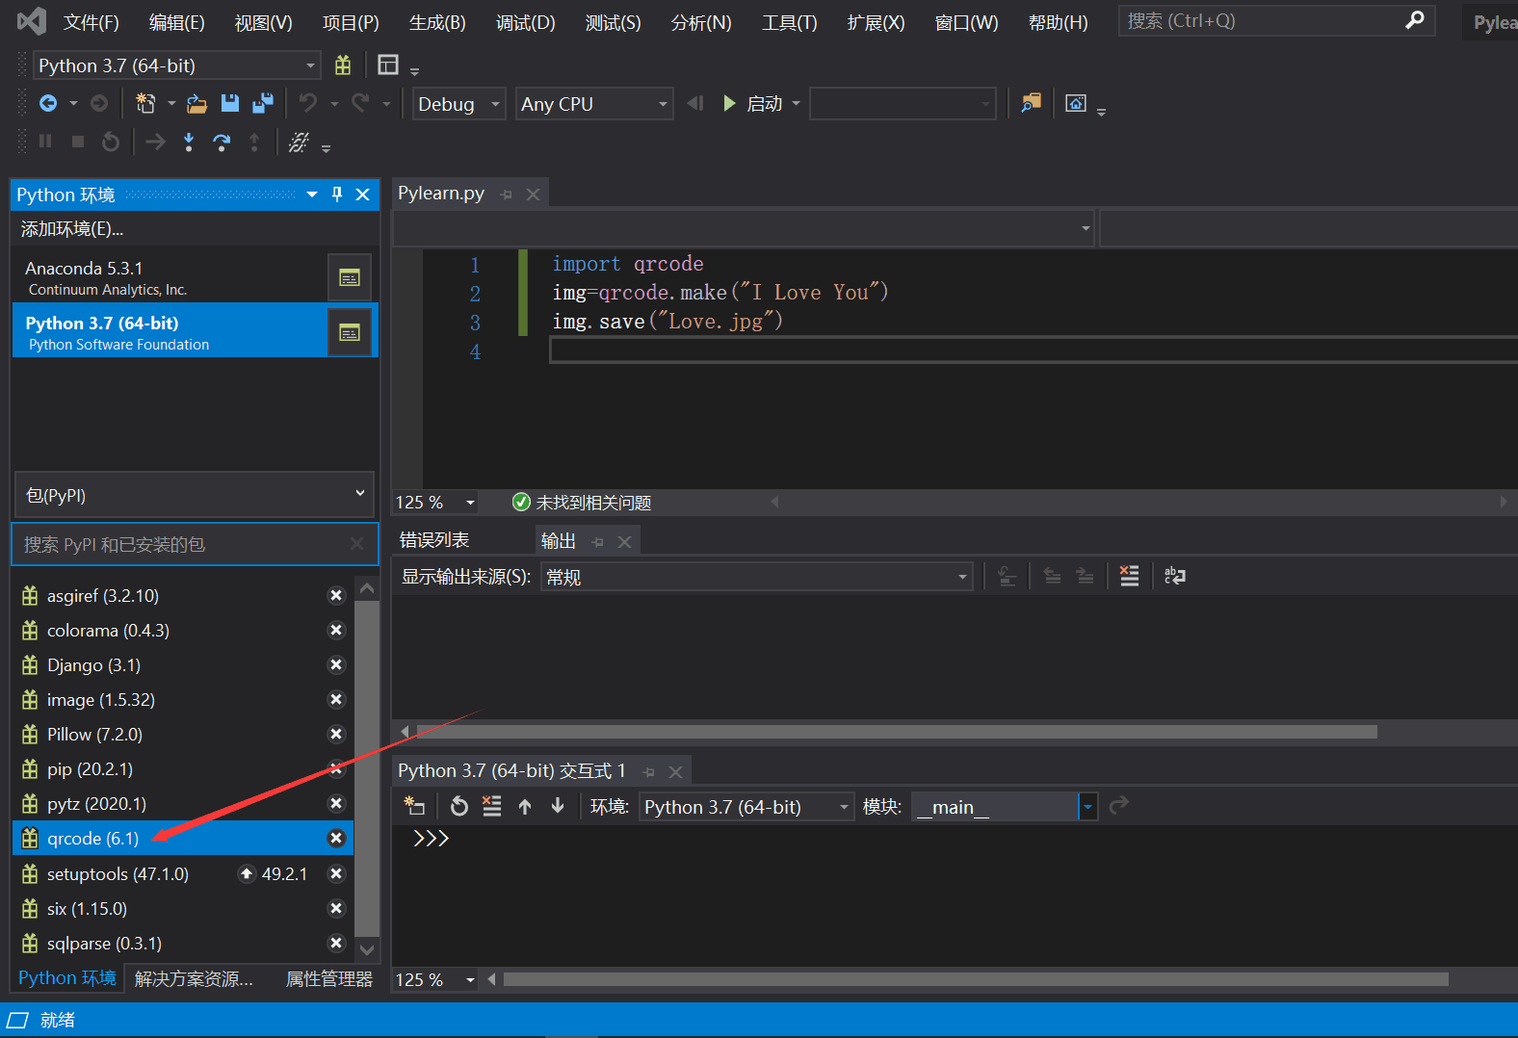Open the Debug configuration dropdown

tap(459, 104)
